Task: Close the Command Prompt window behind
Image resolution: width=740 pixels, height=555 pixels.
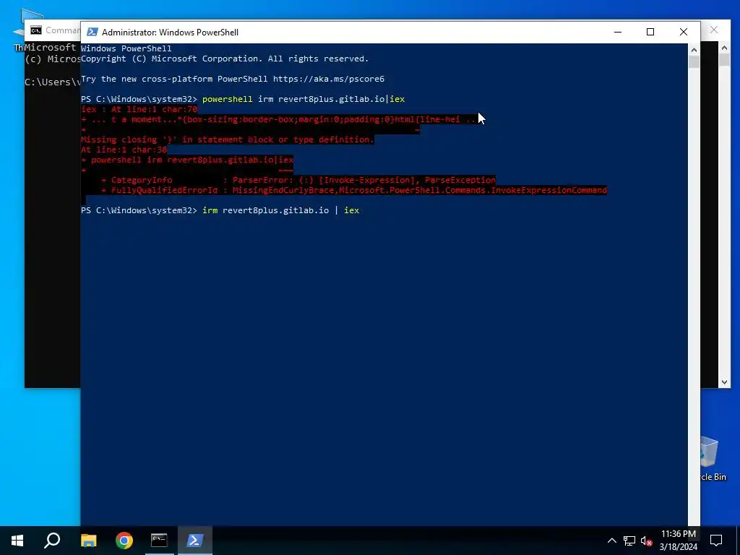Action: pos(714,30)
